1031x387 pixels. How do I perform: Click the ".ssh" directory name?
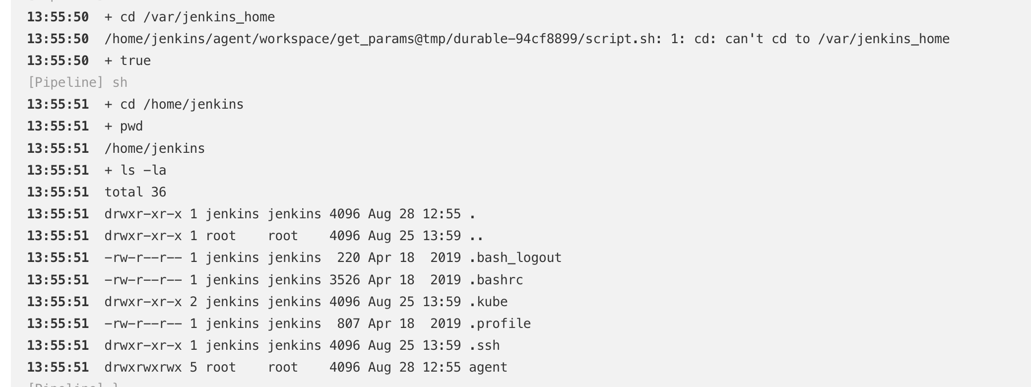(484, 345)
